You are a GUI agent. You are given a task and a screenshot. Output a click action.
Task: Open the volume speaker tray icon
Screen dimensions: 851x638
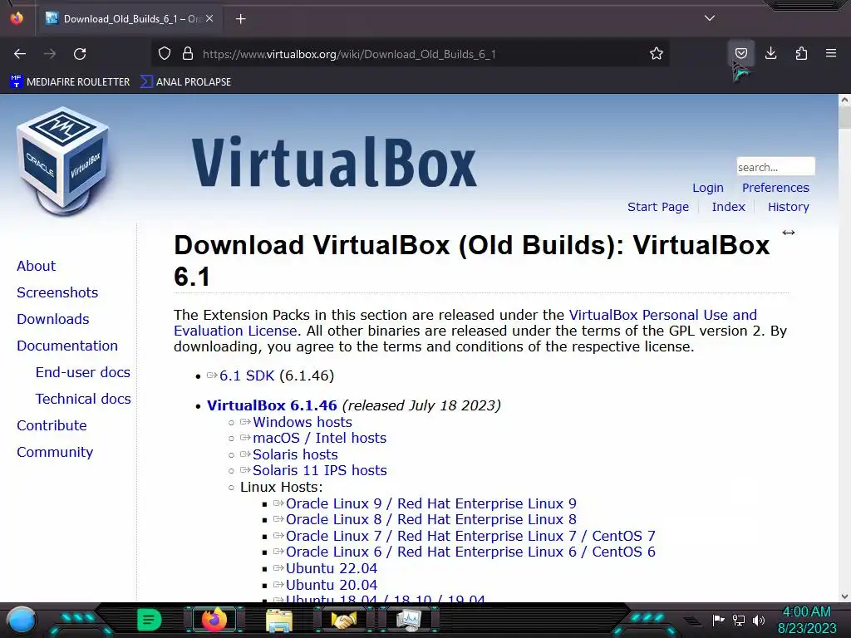click(759, 620)
